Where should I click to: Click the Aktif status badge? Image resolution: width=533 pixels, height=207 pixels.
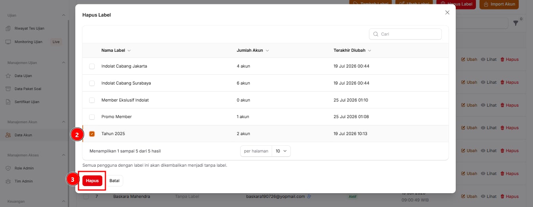coord(352,197)
